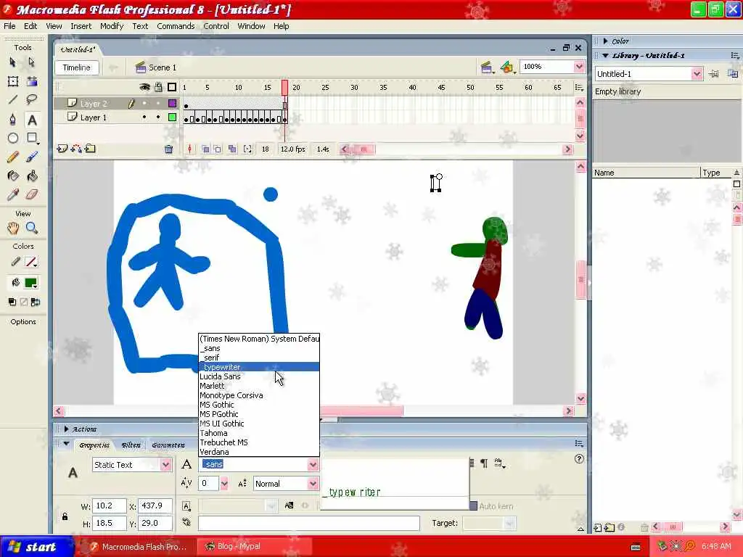Click the Add Motion Guide icon
This screenshot has width=743, height=557.
point(76,149)
